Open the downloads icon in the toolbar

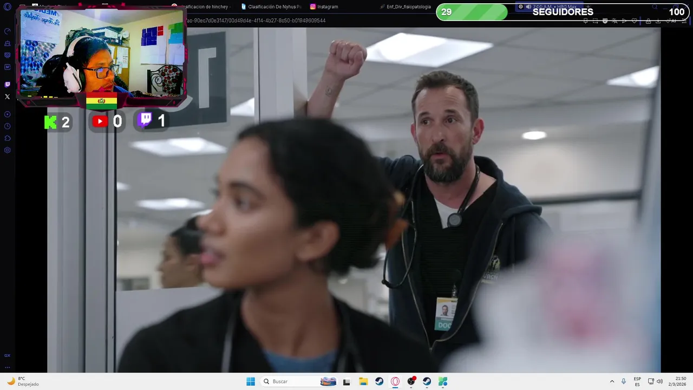[658, 21]
